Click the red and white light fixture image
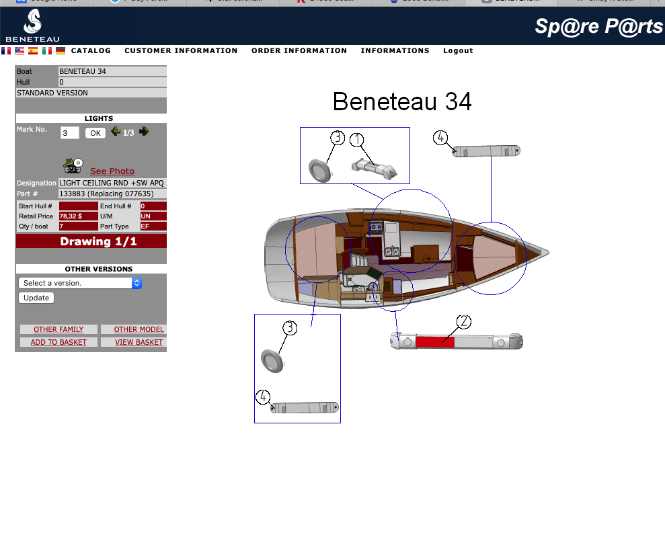Viewport: 665px width, 541px height. coord(457,341)
